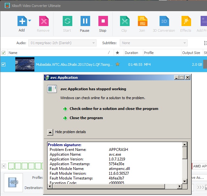This screenshot has width=207, height=196.
Task: Click the star column header
Action: point(118,53)
